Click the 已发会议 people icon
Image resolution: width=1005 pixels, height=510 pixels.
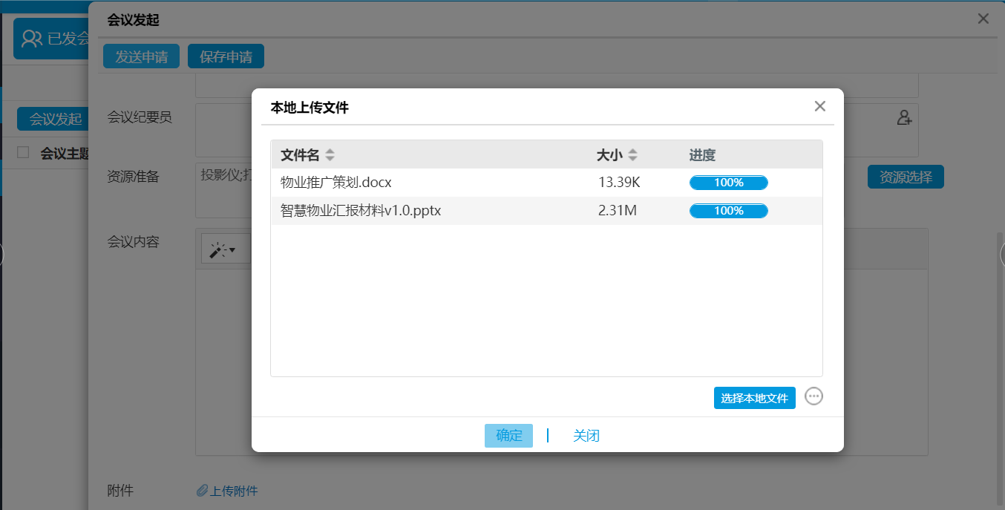(32, 39)
